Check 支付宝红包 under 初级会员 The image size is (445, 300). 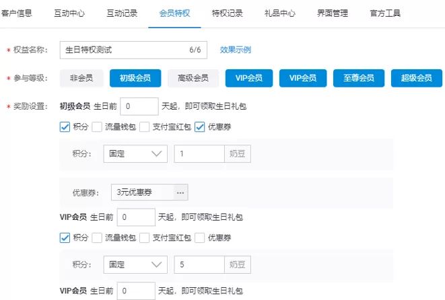coord(144,126)
